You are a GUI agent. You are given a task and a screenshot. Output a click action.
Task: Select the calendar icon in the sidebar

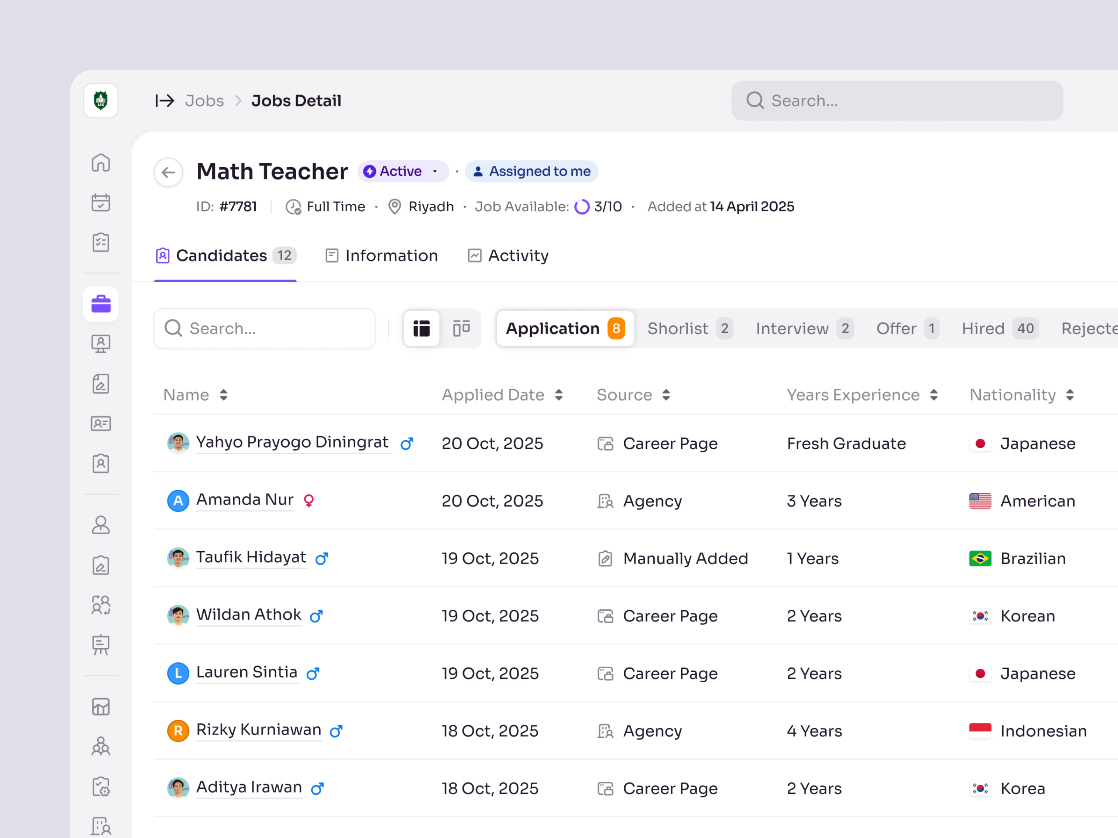pyautogui.click(x=101, y=203)
